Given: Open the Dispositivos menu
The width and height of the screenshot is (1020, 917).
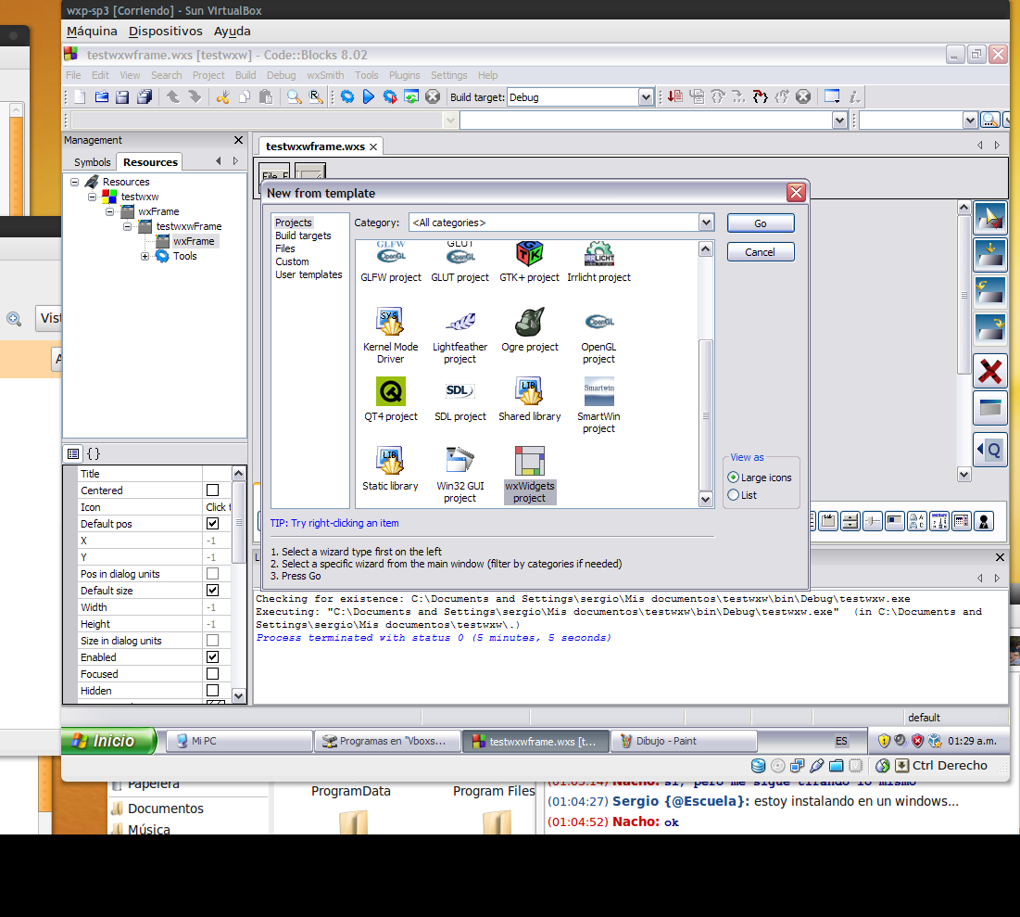Looking at the screenshot, I should tap(165, 31).
